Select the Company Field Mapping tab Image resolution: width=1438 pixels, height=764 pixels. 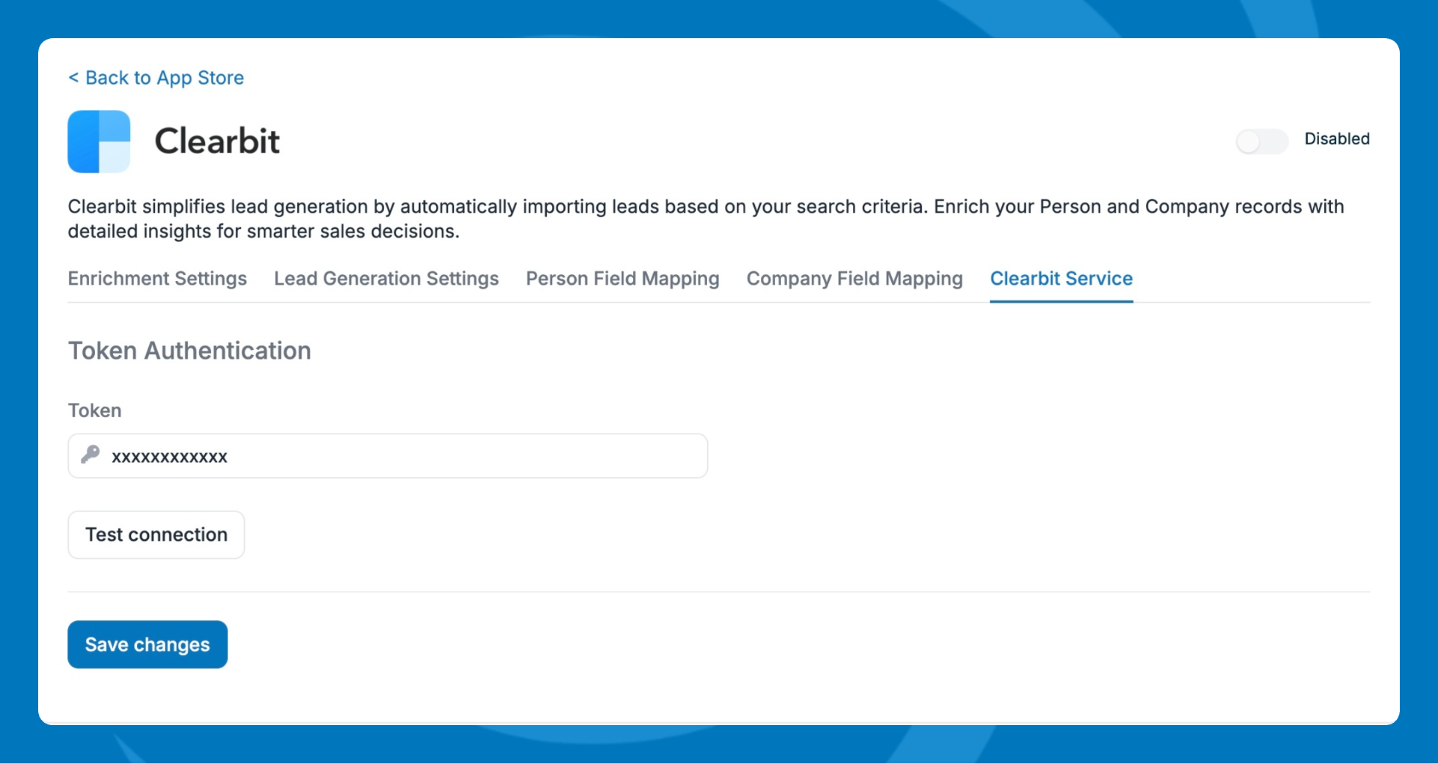(854, 279)
